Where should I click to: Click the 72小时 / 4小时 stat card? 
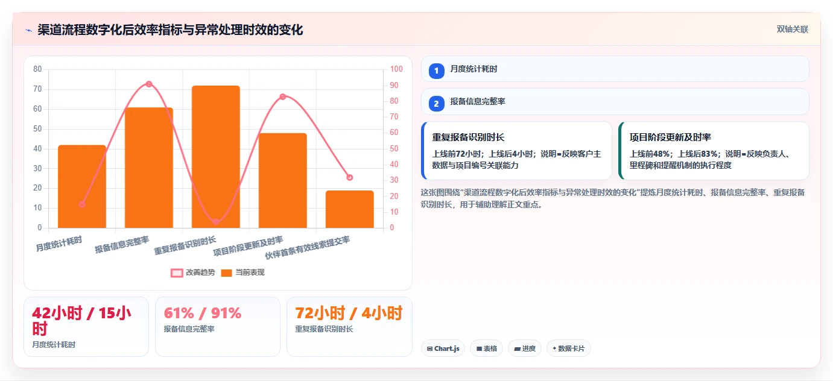tap(349, 327)
